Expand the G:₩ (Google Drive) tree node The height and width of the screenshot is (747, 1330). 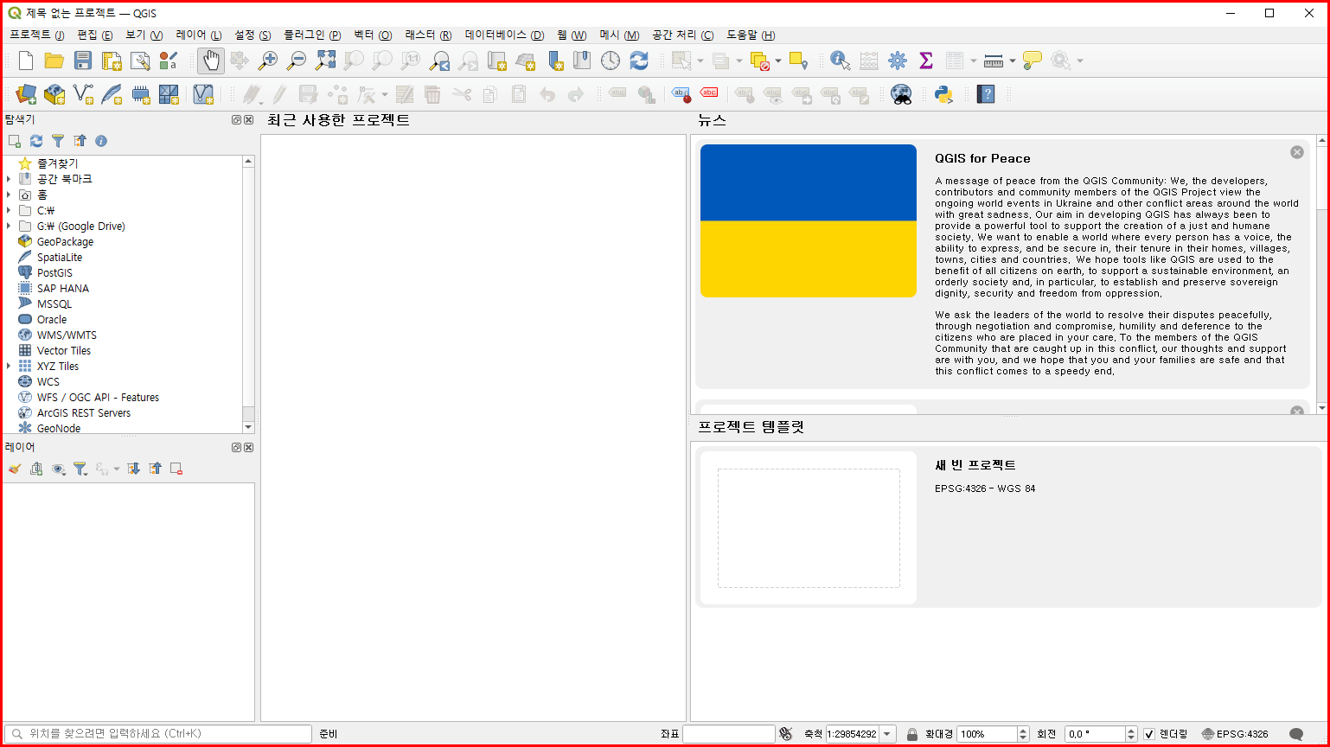click(x=9, y=226)
